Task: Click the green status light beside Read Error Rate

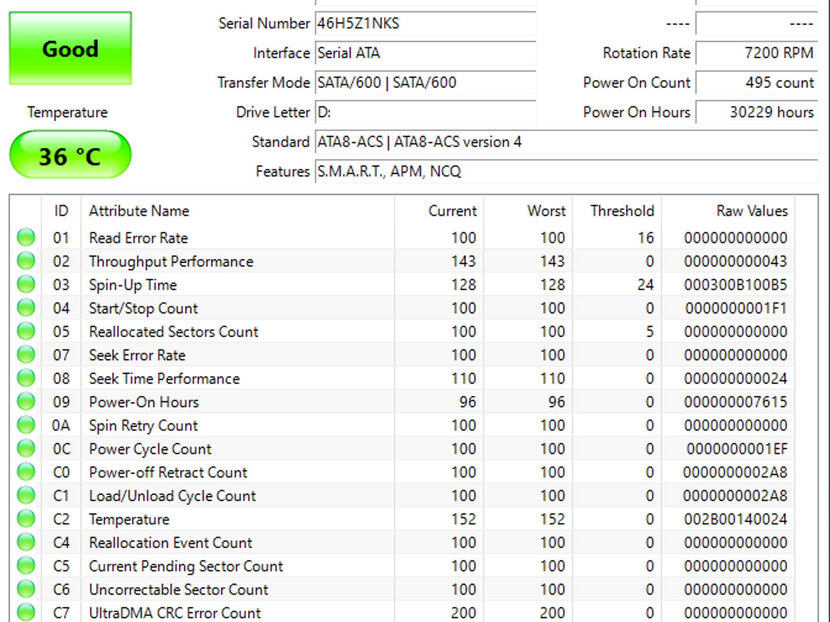Action: (x=25, y=238)
